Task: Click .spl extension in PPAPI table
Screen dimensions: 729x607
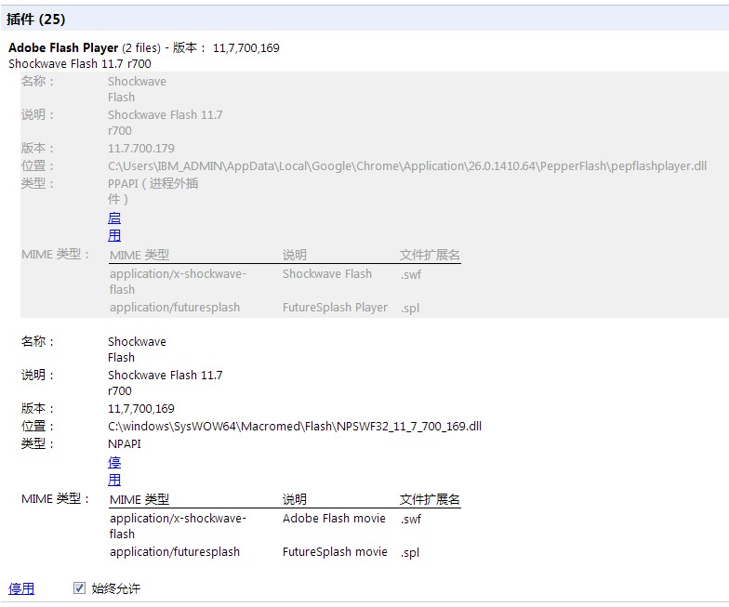Action: [x=410, y=308]
